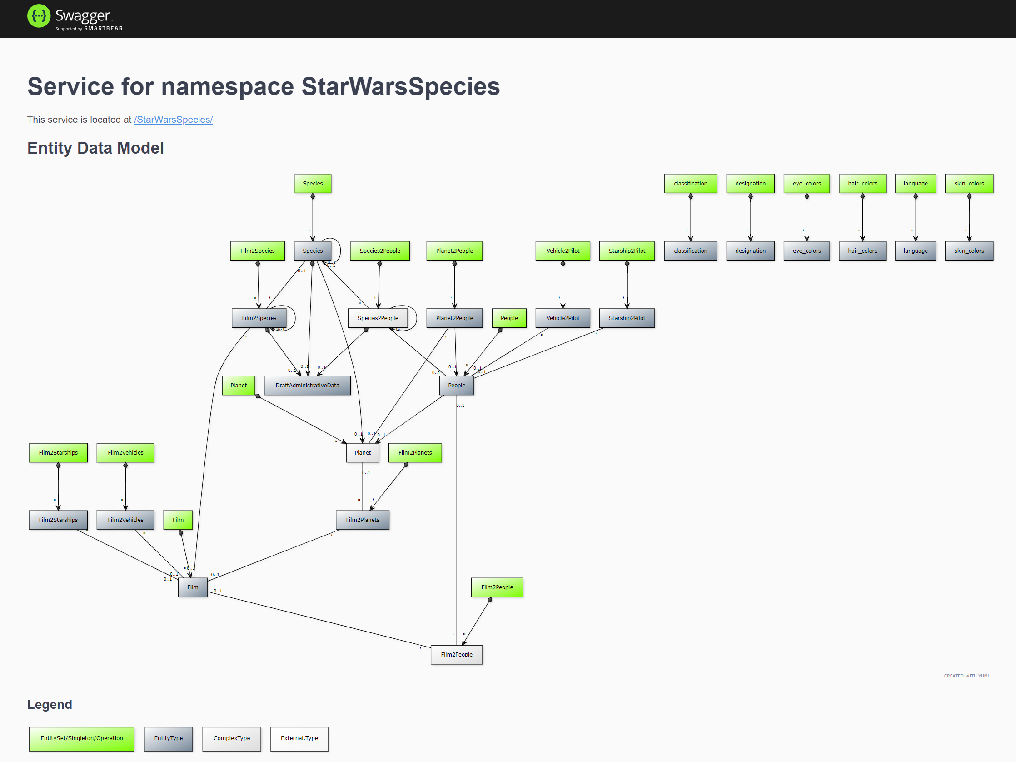Screen dimensions: 1016x762
Task: Toggle visibility of ComplexType legend item
Action: [232, 737]
